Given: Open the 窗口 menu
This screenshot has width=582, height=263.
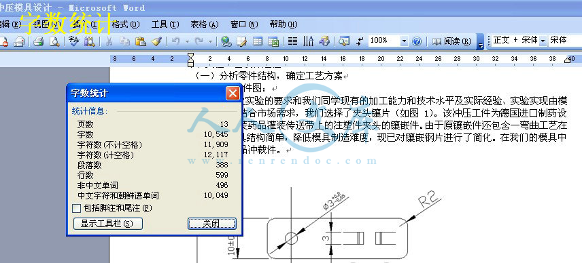Looking at the screenshot, I should pyautogui.click(x=244, y=24).
